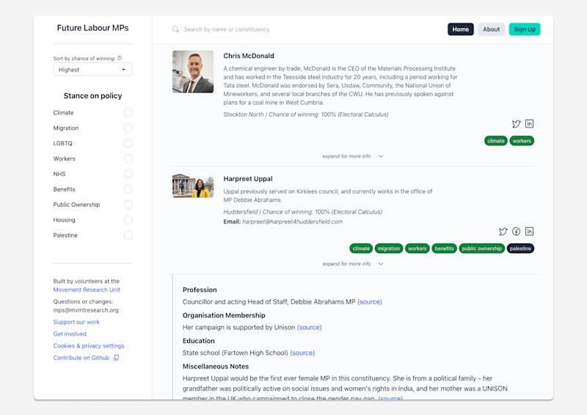Image resolution: width=587 pixels, height=415 pixels.
Task: Open the About page
Action: click(491, 29)
